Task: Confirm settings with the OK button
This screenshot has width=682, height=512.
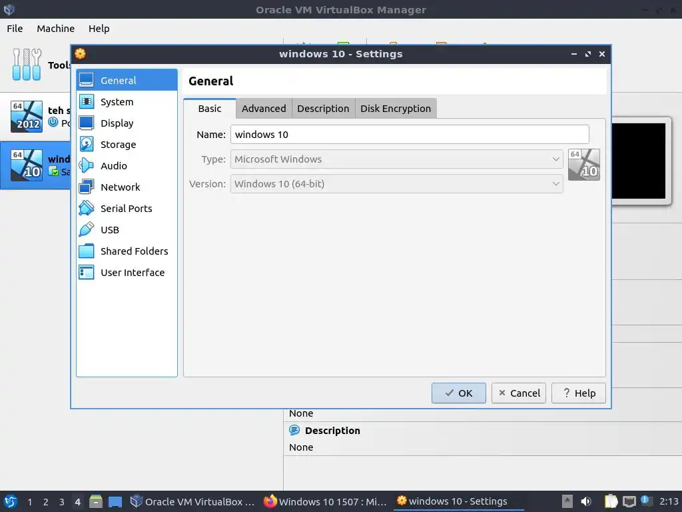Action: click(458, 393)
